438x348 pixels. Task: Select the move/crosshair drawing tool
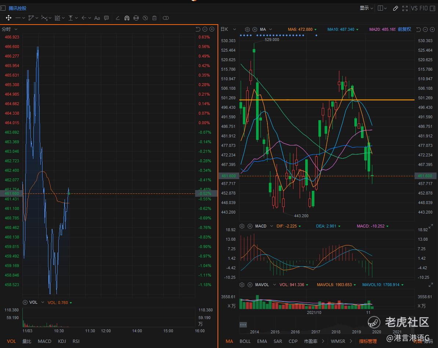tap(8, 18)
